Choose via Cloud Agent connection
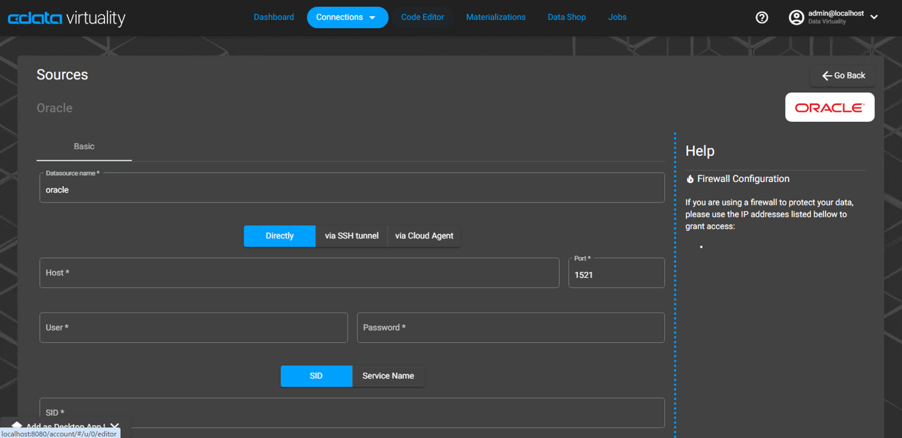The image size is (902, 438). [x=423, y=235]
